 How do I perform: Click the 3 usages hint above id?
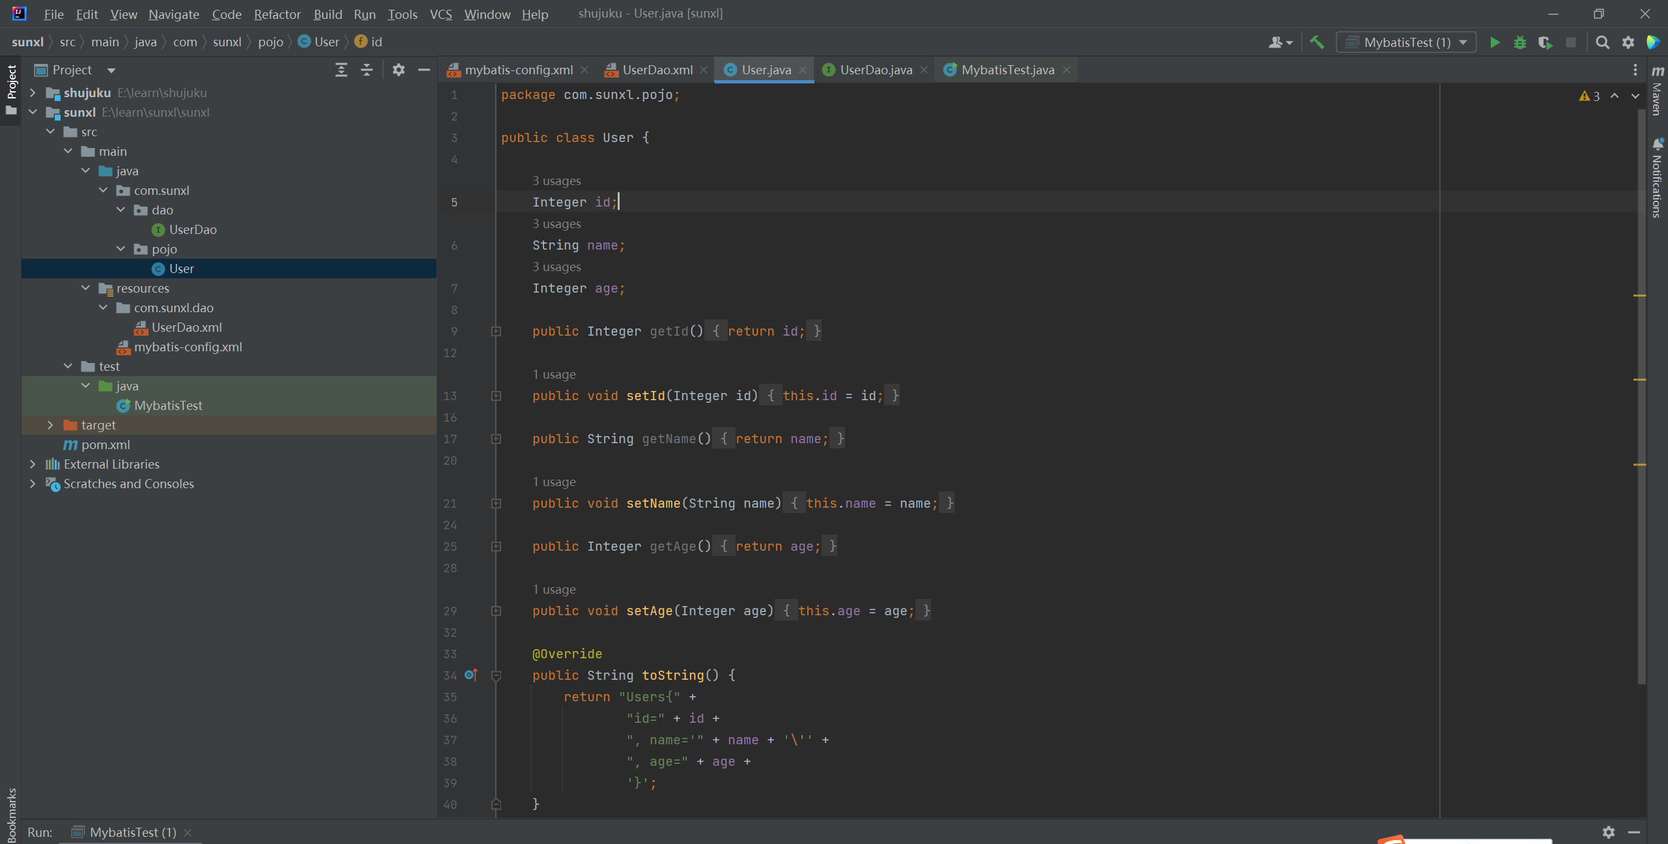coord(556,181)
